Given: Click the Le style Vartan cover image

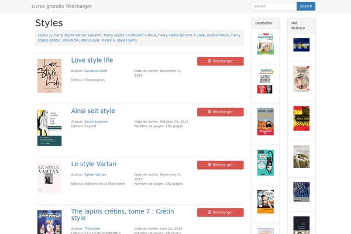Looking at the screenshot, I should 50,178.
